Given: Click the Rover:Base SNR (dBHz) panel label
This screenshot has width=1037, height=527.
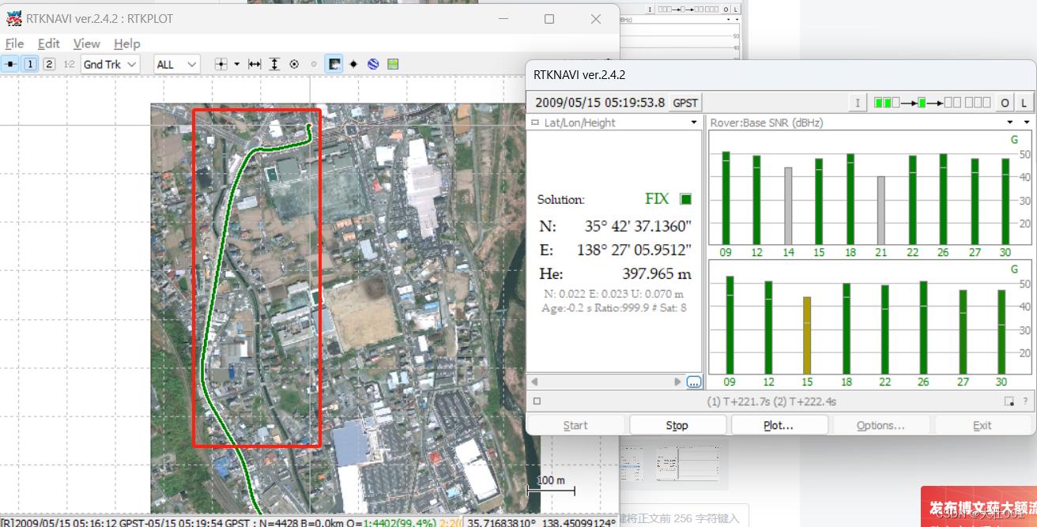Looking at the screenshot, I should [766, 122].
